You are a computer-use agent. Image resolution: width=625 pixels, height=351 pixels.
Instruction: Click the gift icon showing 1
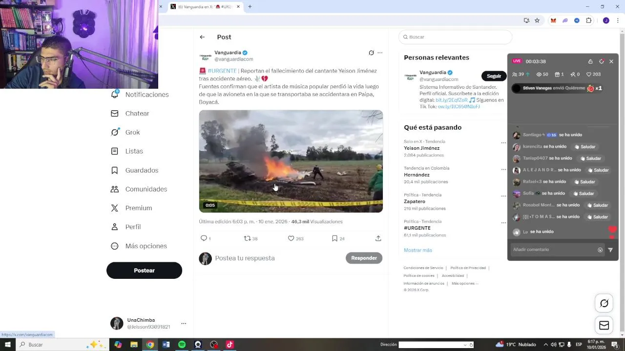[557, 75]
